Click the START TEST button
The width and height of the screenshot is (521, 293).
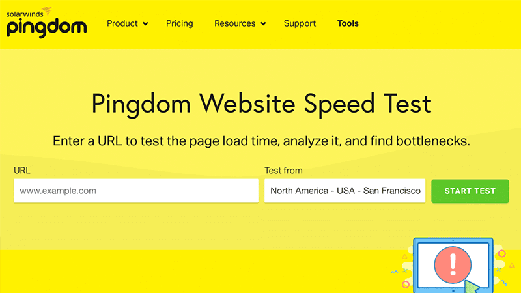470,191
